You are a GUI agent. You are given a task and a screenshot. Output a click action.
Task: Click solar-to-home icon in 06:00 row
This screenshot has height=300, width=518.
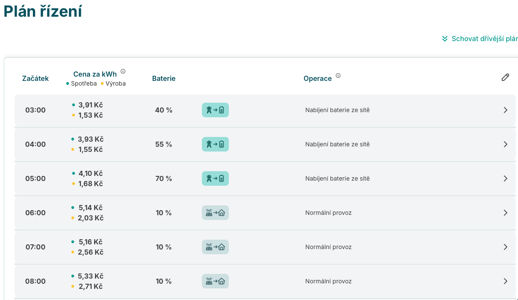pos(215,213)
